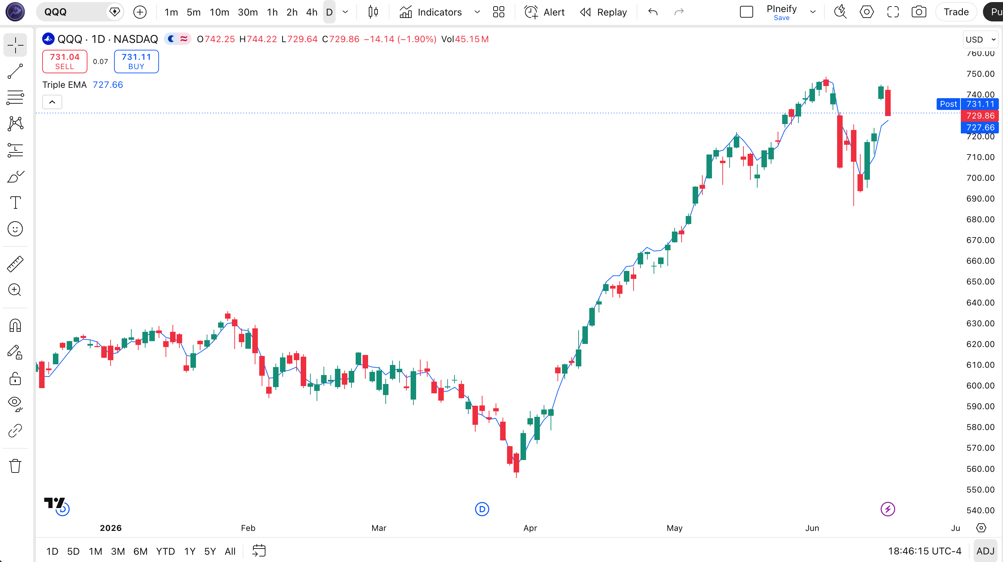Set the date range to 3M
1003x562 pixels.
coord(118,551)
